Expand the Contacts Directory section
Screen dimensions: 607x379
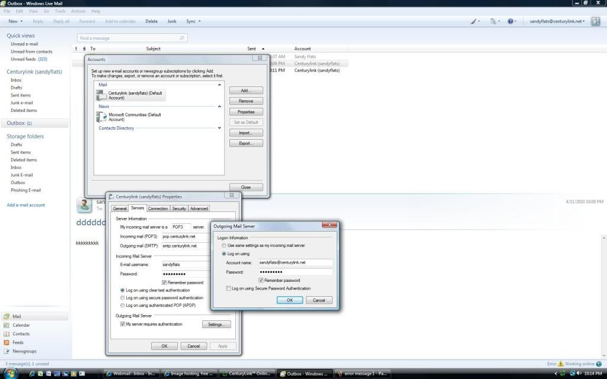[219, 128]
